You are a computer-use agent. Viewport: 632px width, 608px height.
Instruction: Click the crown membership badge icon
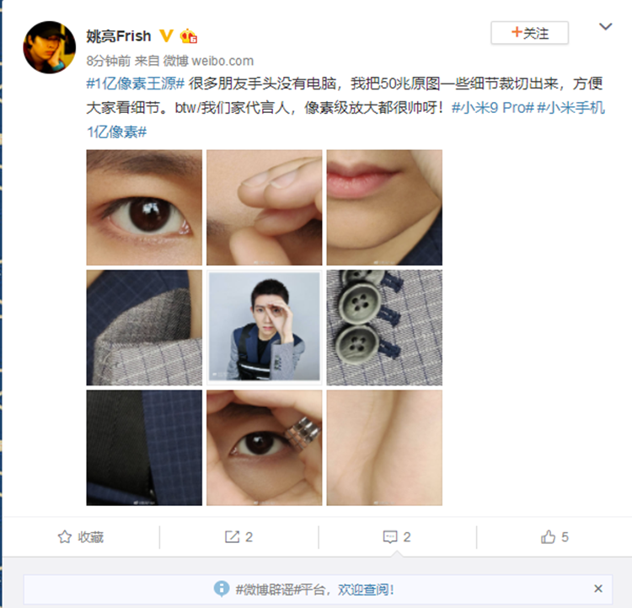[x=188, y=36]
